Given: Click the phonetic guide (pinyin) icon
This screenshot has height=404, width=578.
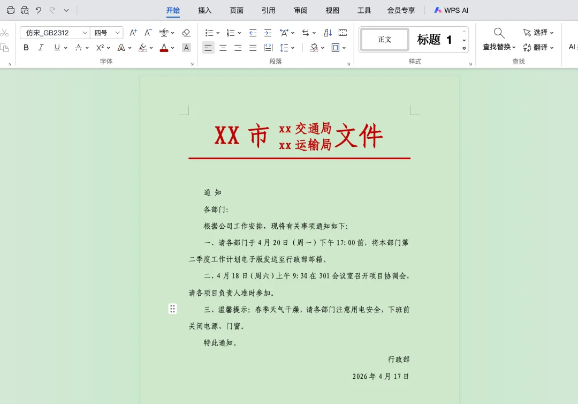Looking at the screenshot, I should click(x=164, y=33).
